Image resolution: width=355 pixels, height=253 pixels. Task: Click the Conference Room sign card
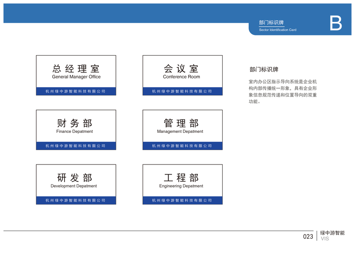pyautogui.click(x=183, y=75)
